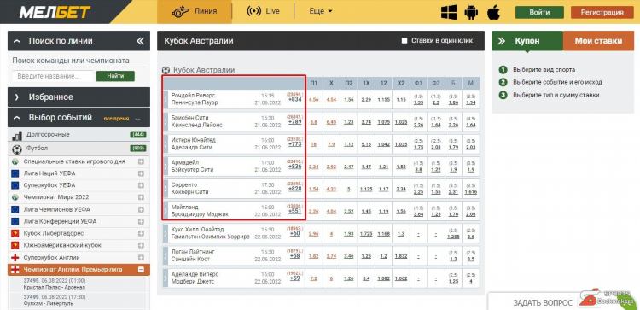Image resolution: width=640 pixels, height=310 pixels.
Task: Open Рочдейл Роверс vs Пенинсула Пауэр match
Action: 195,99
